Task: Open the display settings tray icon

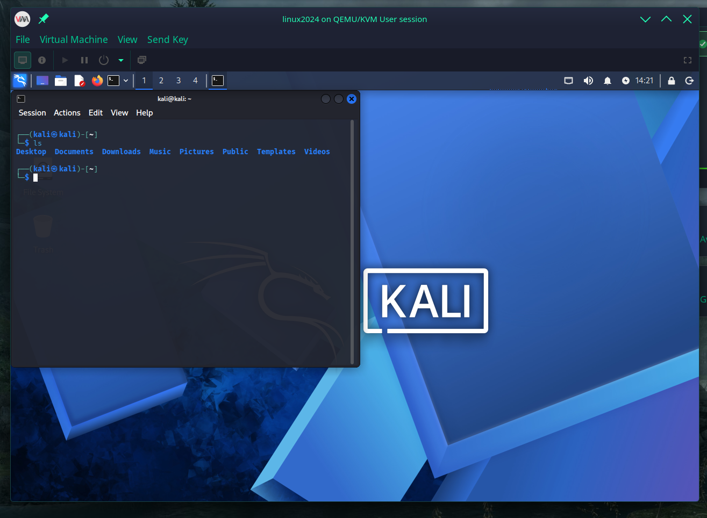Action: pyautogui.click(x=569, y=81)
